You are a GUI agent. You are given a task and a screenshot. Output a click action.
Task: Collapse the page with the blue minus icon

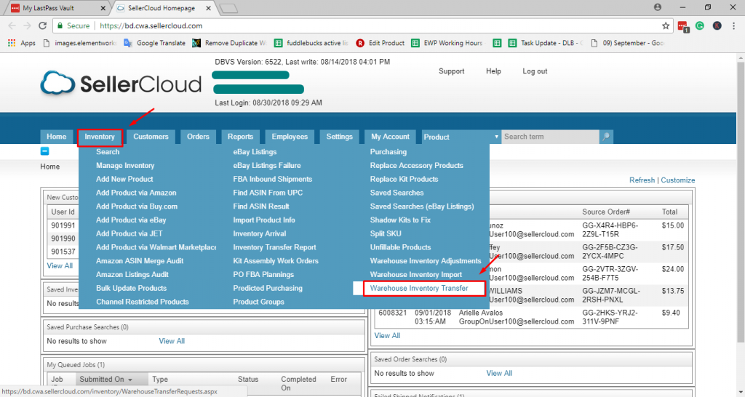tap(44, 151)
